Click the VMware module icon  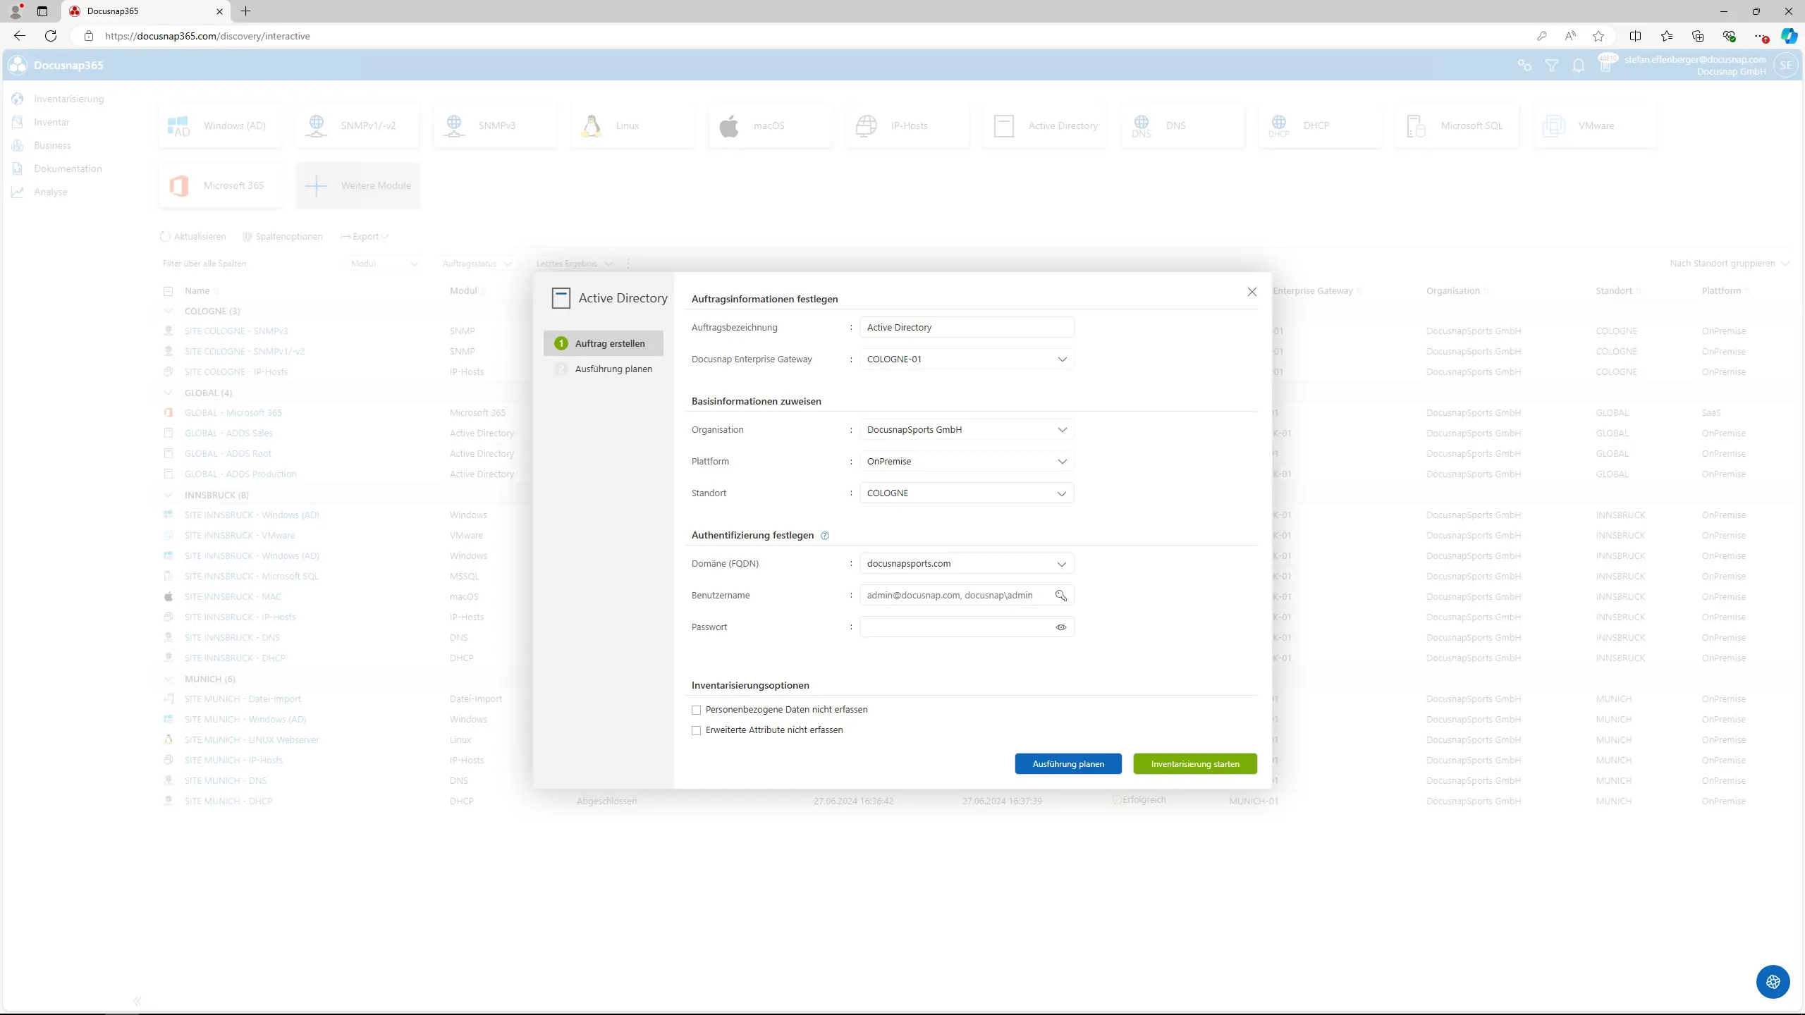pos(1554,126)
